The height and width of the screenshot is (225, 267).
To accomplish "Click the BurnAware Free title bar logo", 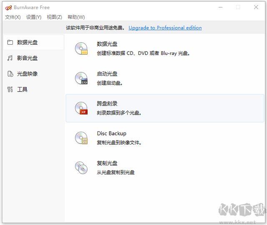I will [8, 7].
